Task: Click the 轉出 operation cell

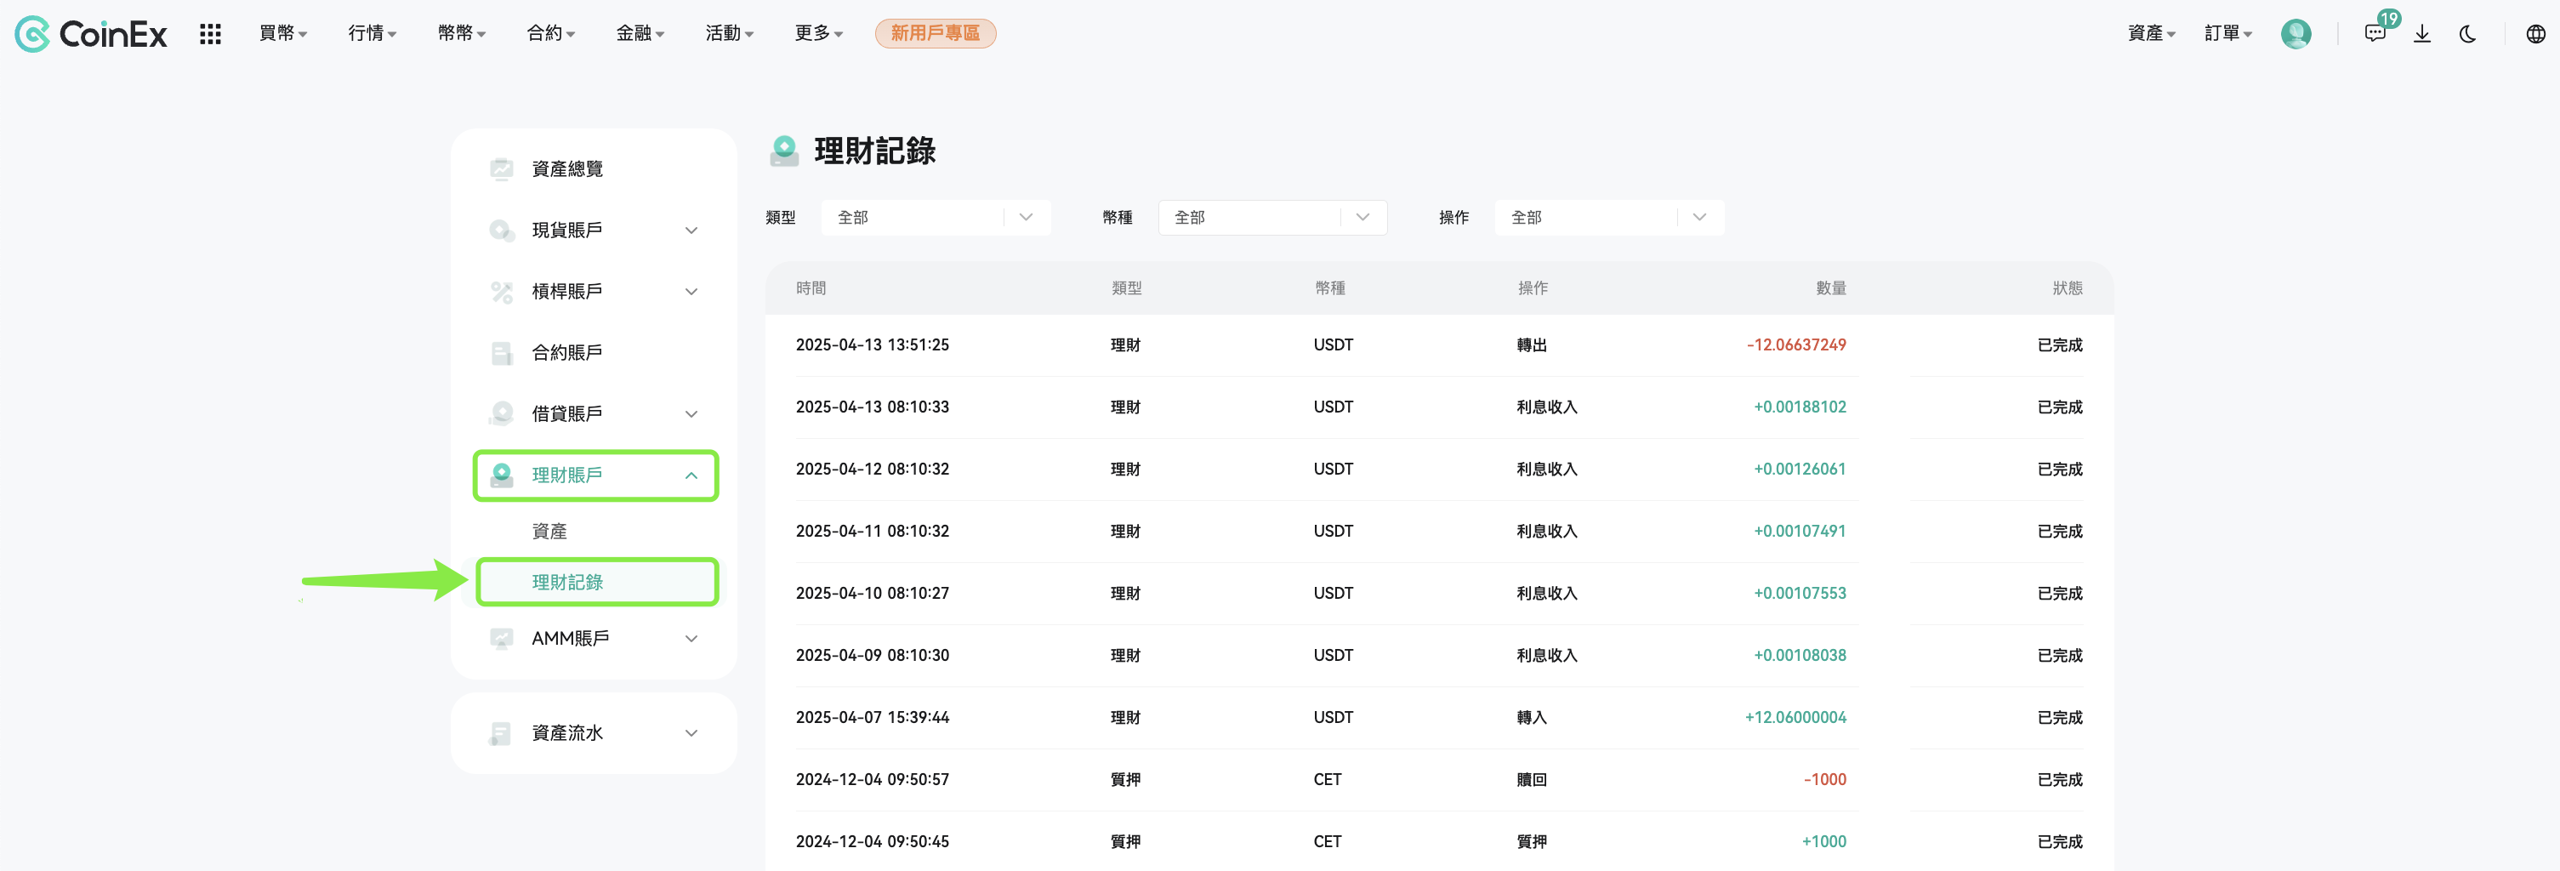Action: click(x=1532, y=345)
